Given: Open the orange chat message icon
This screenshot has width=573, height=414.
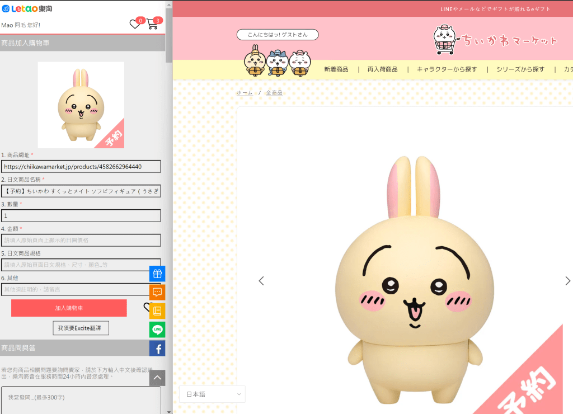Looking at the screenshot, I should click(157, 292).
